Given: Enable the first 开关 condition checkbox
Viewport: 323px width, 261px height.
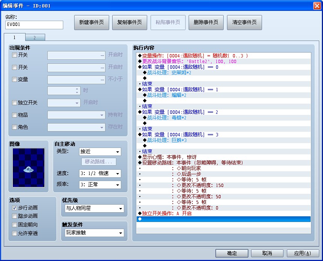Looking at the screenshot, I should click(x=14, y=55).
